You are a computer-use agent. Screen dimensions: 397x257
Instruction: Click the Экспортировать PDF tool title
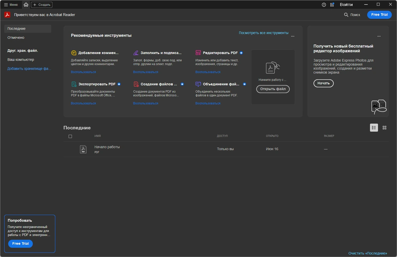[97, 84]
